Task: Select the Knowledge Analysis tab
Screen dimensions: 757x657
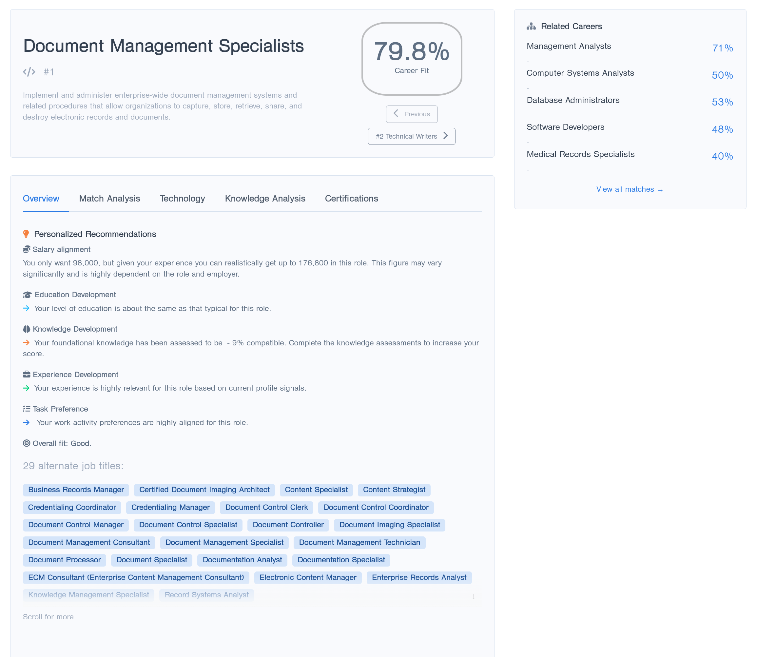Action: point(265,199)
